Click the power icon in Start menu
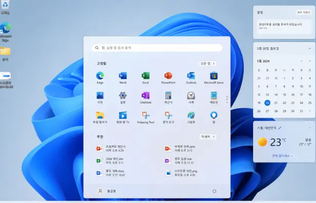This screenshot has height=203, width=316. (x=214, y=191)
